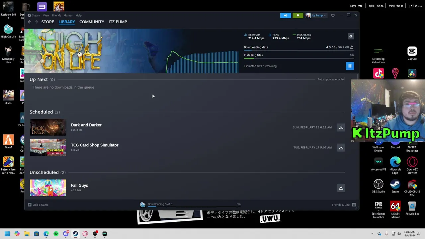The height and width of the screenshot is (239, 425).
Task: Switch to the LIBRARY tab
Action: 67,22
